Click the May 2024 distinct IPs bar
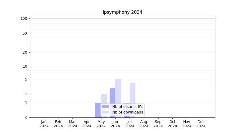The width and height of the screenshot is (239, 132). pos(98,110)
